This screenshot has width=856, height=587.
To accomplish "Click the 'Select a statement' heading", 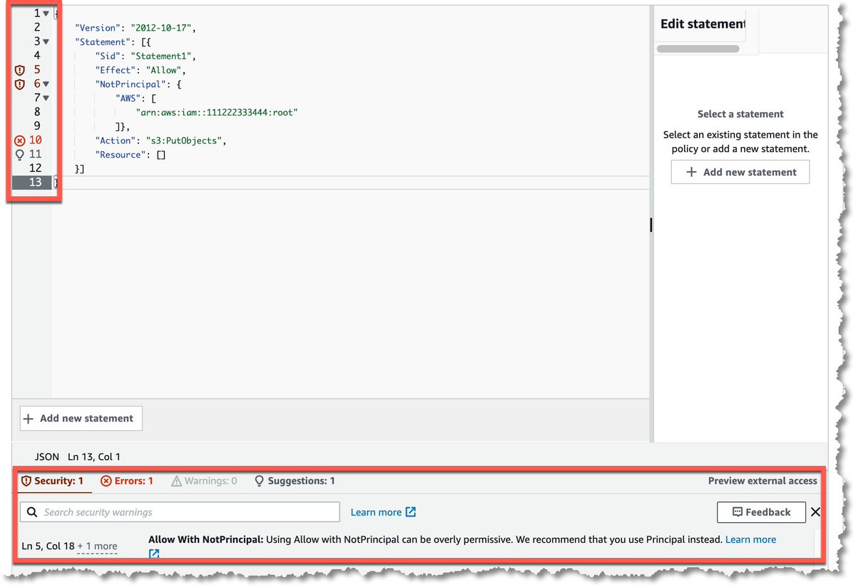I will tap(740, 114).
